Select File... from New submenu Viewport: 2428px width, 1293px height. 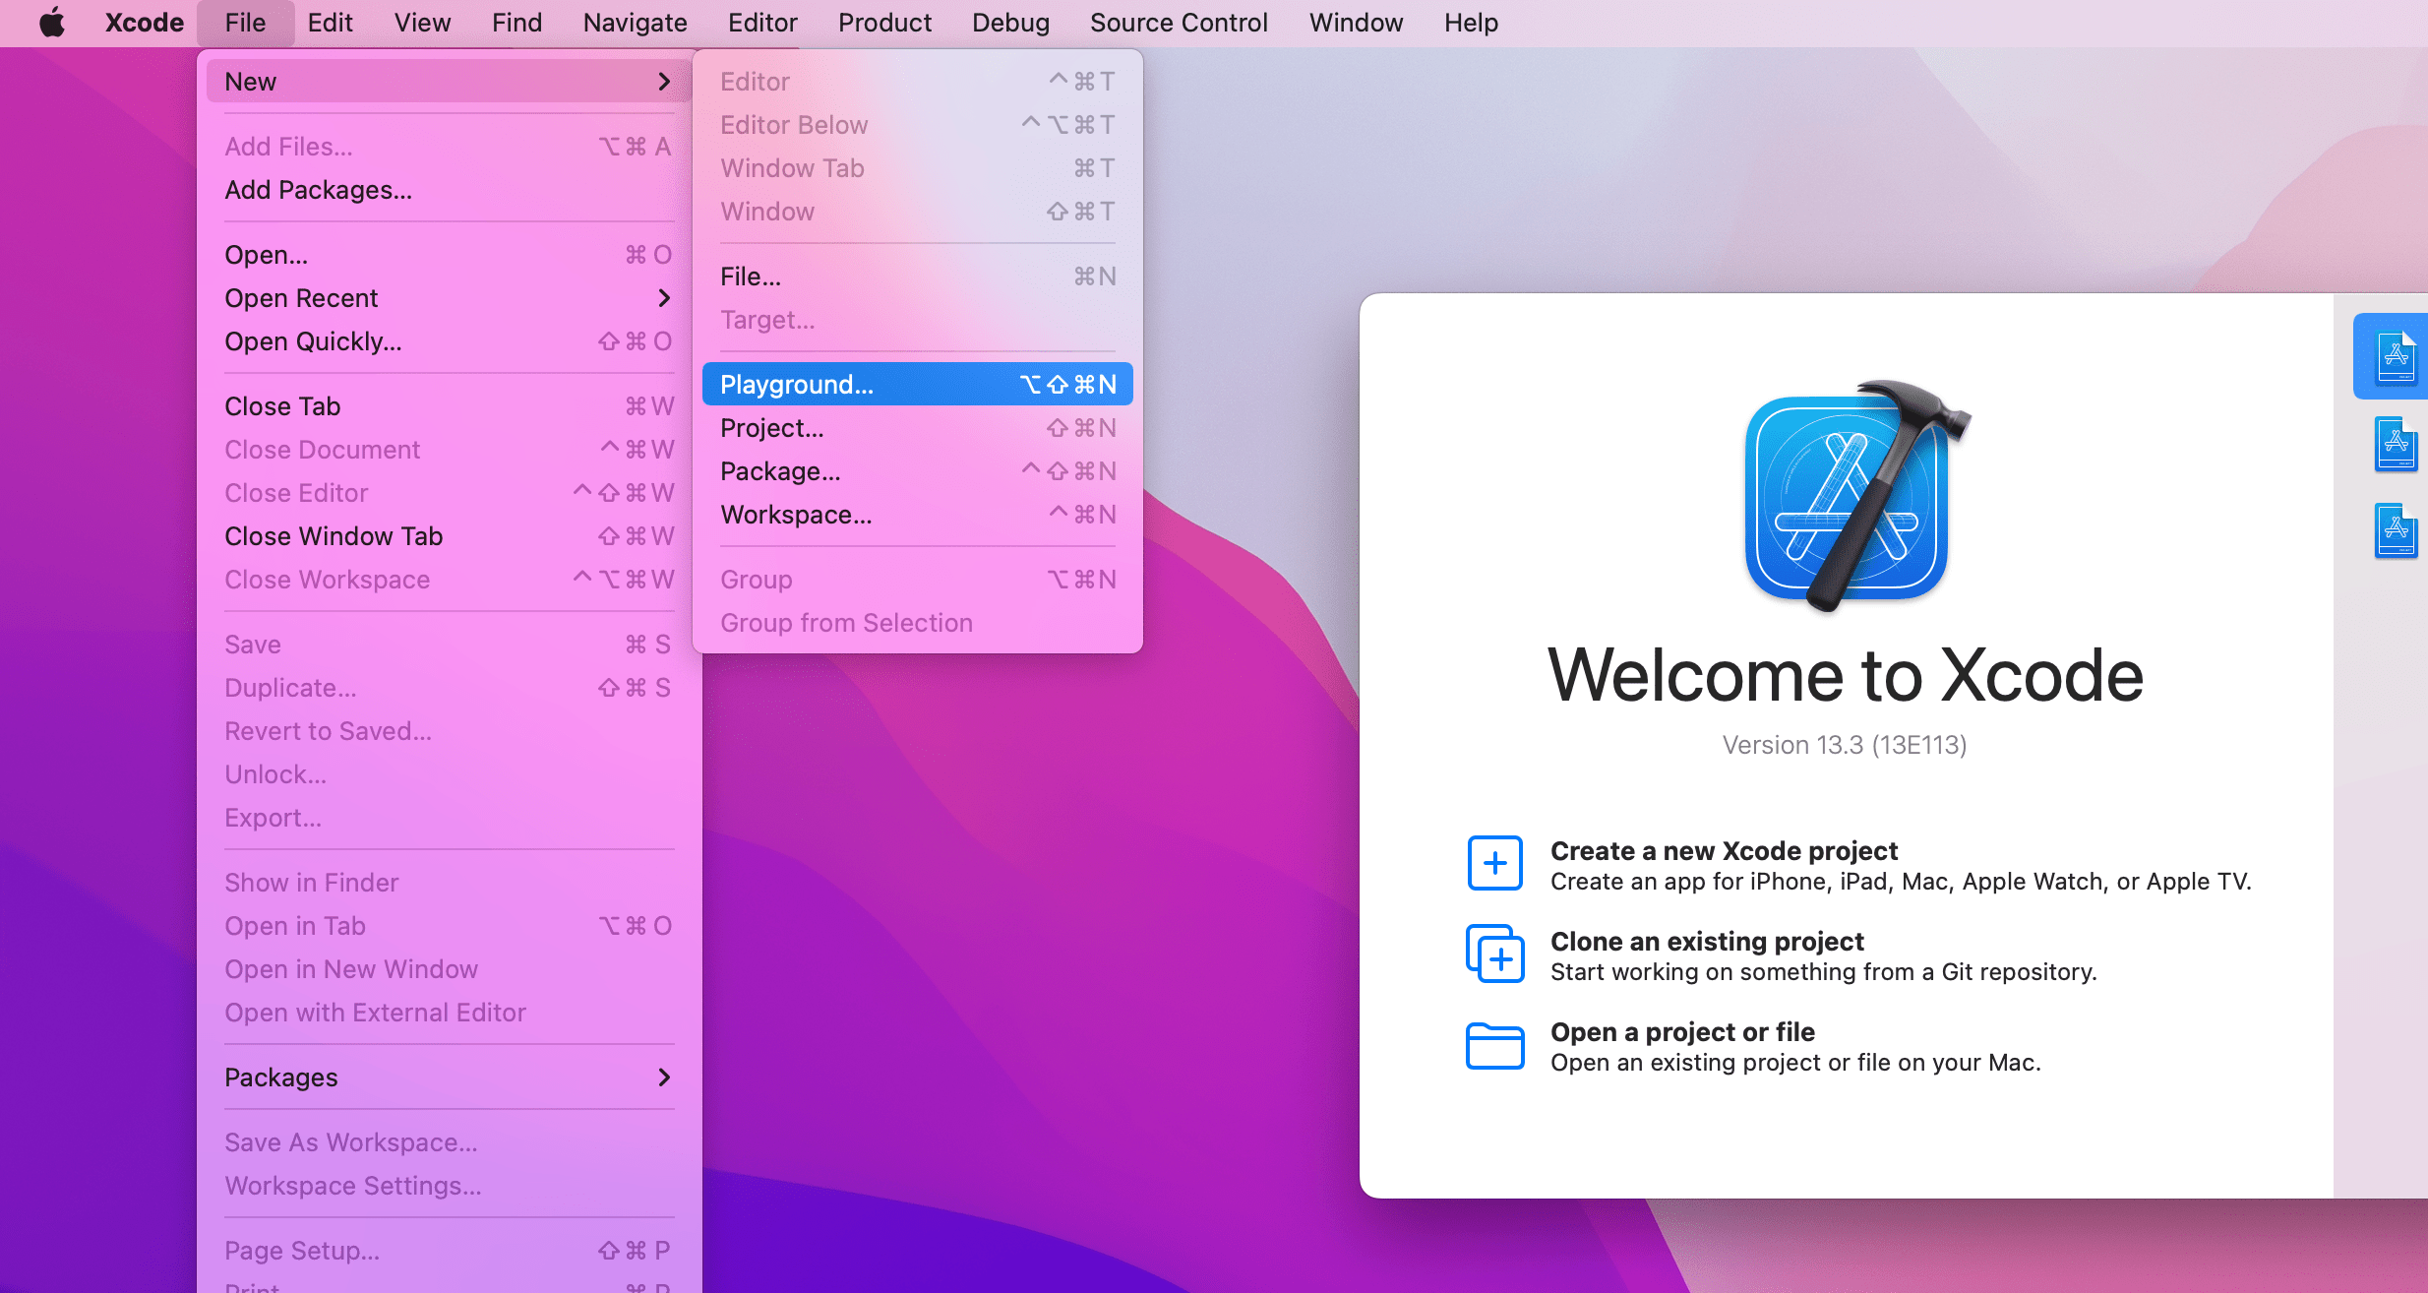click(x=750, y=277)
